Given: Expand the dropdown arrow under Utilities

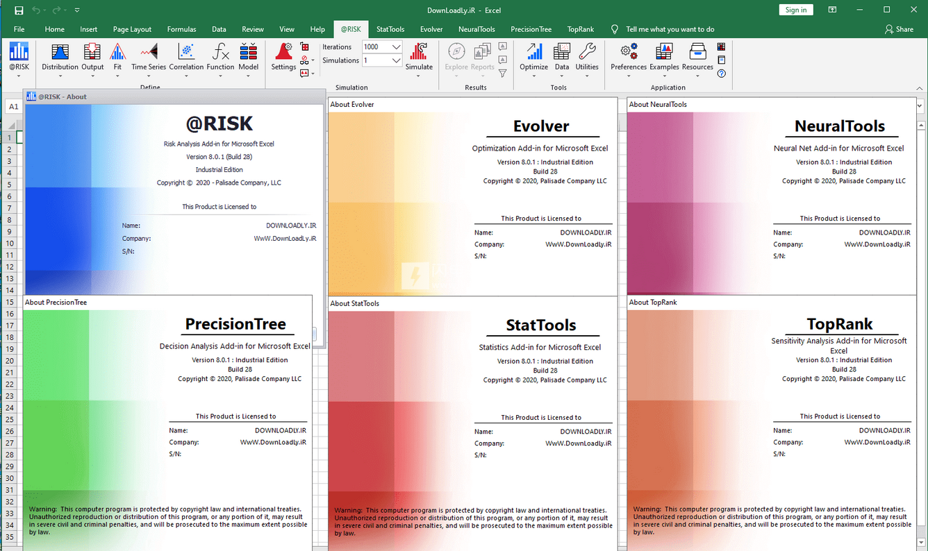Looking at the screenshot, I should click(587, 76).
